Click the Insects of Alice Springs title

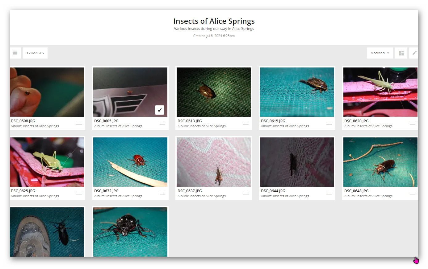pyautogui.click(x=214, y=21)
